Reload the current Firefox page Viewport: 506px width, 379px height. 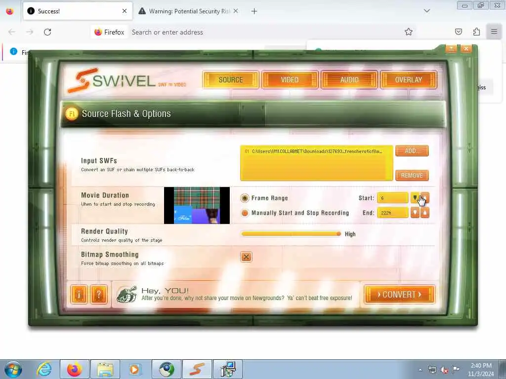[47, 32]
